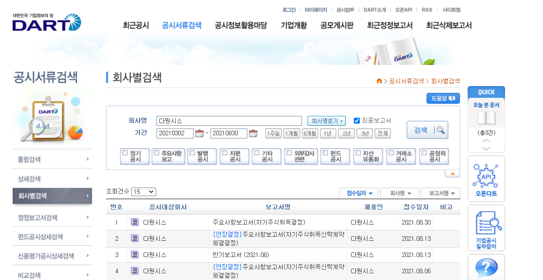Check the 주요사항보고 checkbox

(157, 153)
